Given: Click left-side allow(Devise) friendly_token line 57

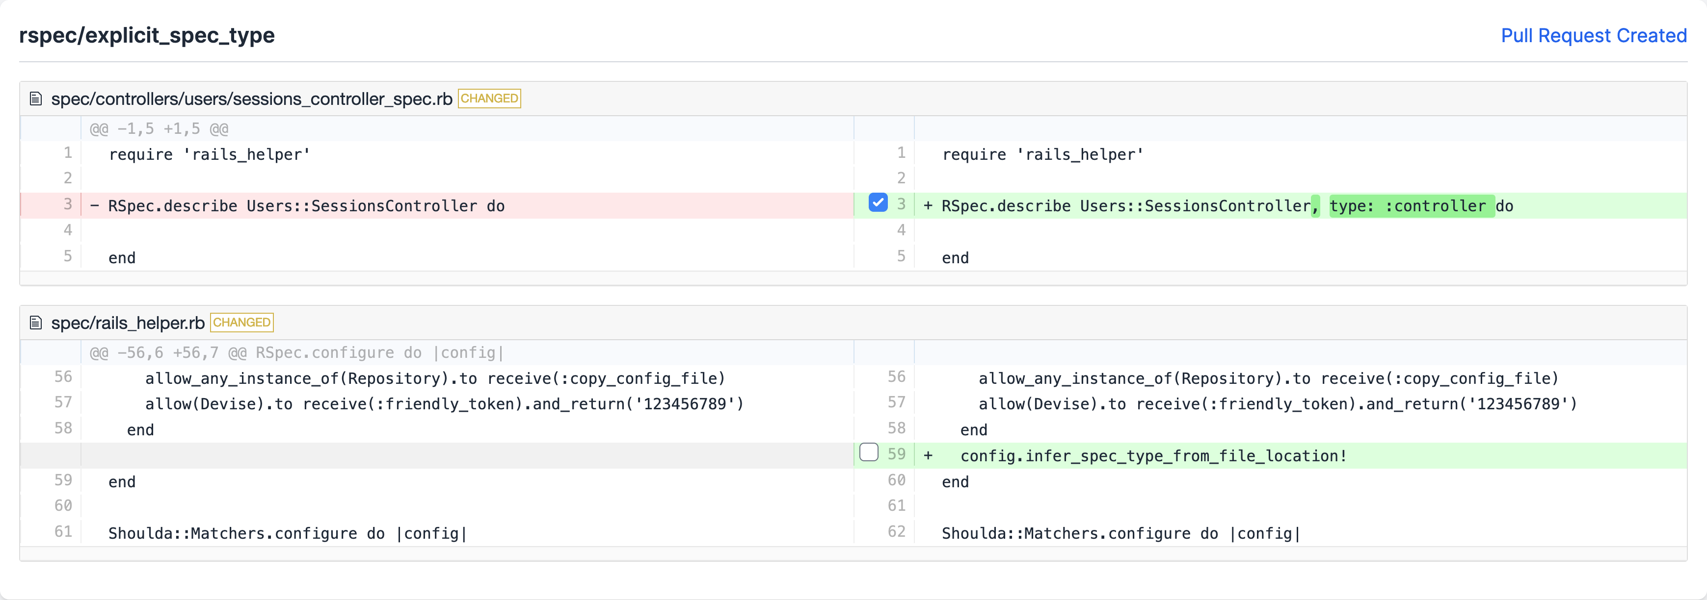Looking at the screenshot, I should tap(445, 404).
